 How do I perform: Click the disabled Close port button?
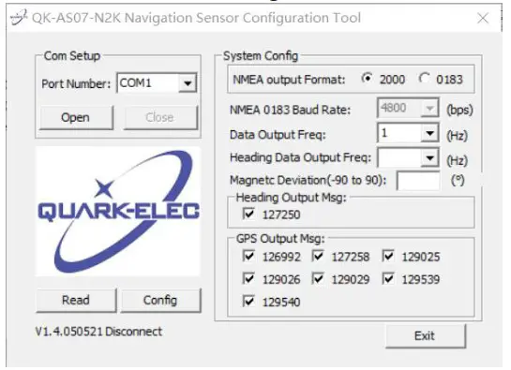point(159,117)
